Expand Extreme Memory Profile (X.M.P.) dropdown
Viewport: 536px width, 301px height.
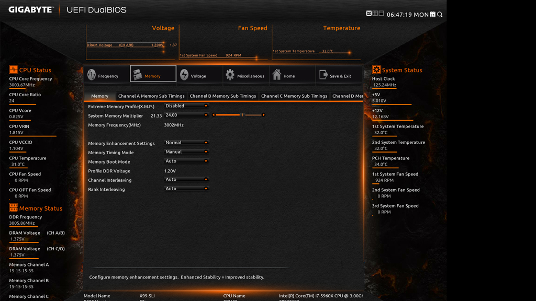pos(186,106)
